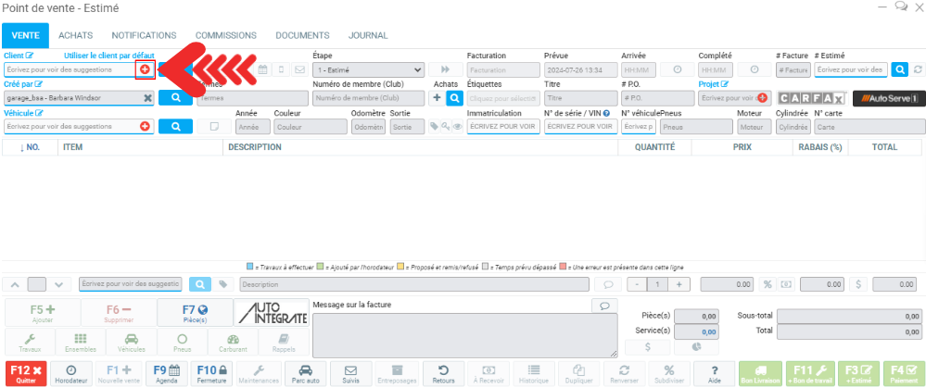Open the F9 Agenda calendar
926x387 pixels.
click(x=167, y=373)
